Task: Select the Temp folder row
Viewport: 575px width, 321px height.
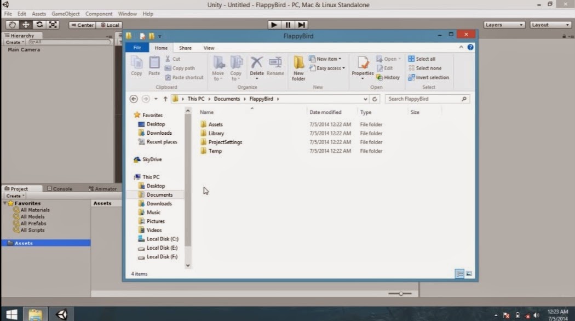Action: tap(291, 151)
